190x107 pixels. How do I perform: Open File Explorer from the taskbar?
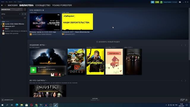[x=22, y=105]
